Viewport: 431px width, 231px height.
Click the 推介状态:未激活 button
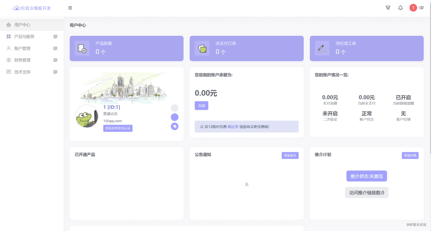pos(367,176)
